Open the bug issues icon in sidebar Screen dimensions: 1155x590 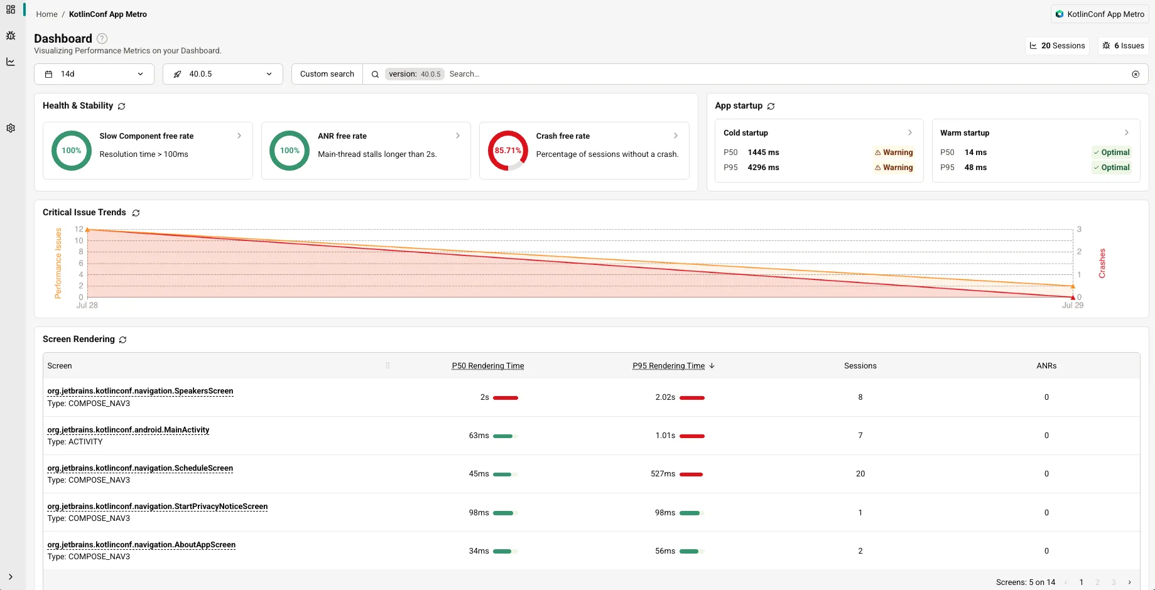11,36
